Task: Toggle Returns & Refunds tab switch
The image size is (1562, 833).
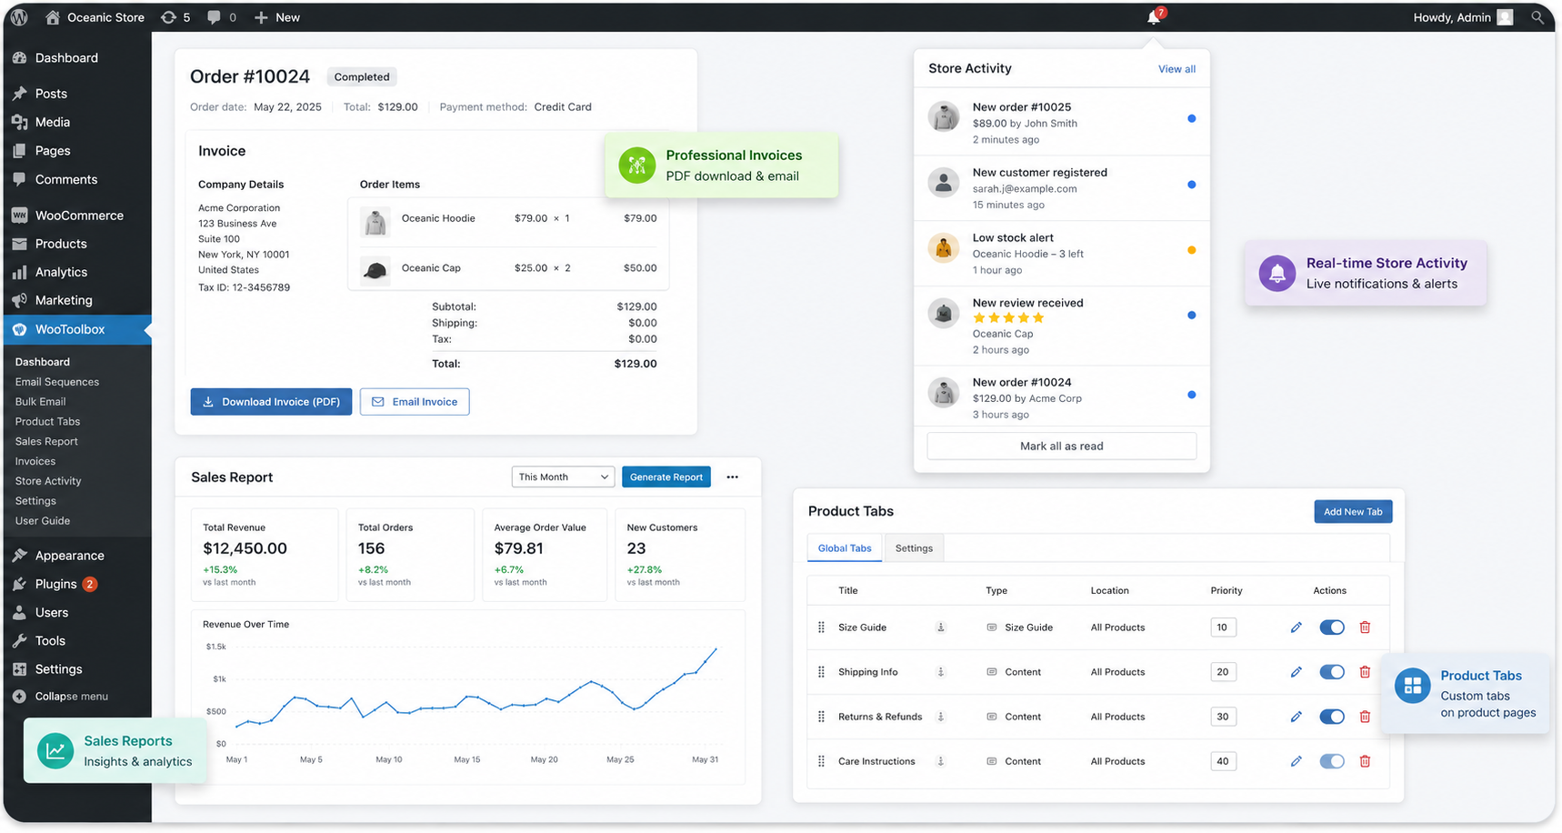Action: click(1332, 717)
